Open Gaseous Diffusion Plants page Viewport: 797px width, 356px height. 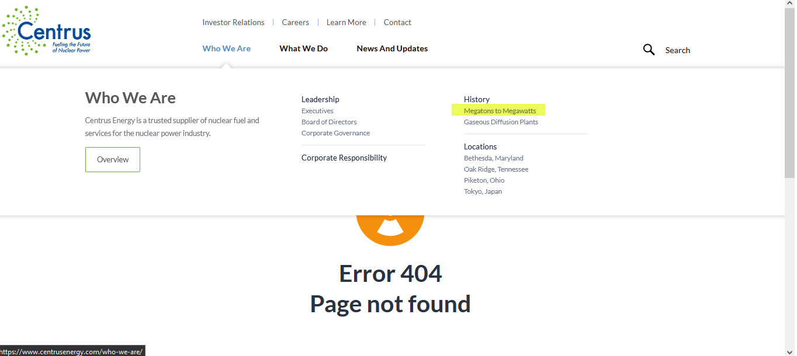click(x=501, y=122)
